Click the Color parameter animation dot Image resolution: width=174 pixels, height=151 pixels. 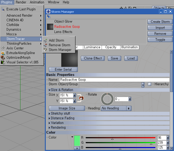(47, 137)
